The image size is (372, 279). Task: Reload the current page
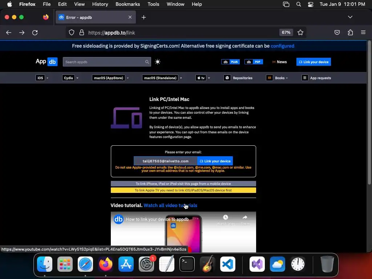pyautogui.click(x=35, y=32)
